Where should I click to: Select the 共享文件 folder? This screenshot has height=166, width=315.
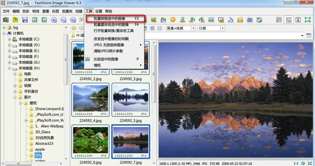(31, 80)
